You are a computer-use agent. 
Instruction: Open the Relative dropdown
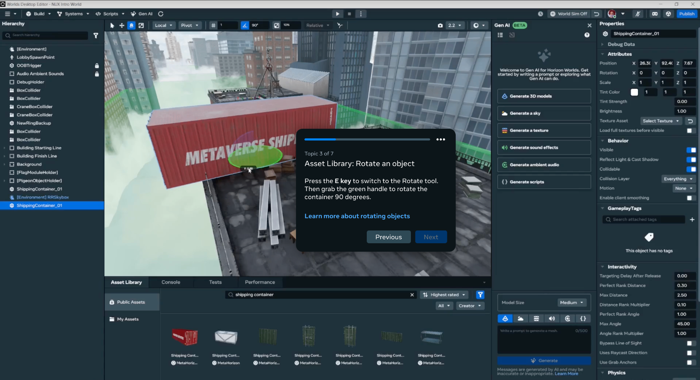tap(318, 26)
